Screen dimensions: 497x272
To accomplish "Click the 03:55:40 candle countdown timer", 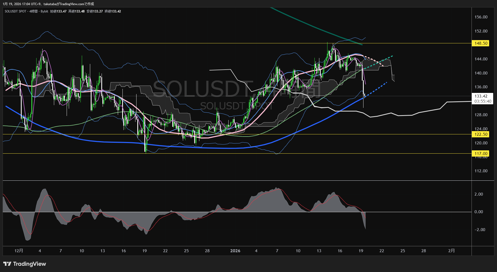I will click(482, 101).
